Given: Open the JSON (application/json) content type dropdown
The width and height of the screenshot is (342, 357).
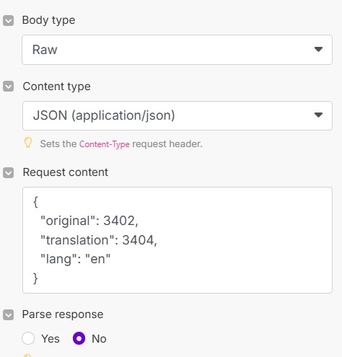Looking at the screenshot, I should pyautogui.click(x=177, y=115).
